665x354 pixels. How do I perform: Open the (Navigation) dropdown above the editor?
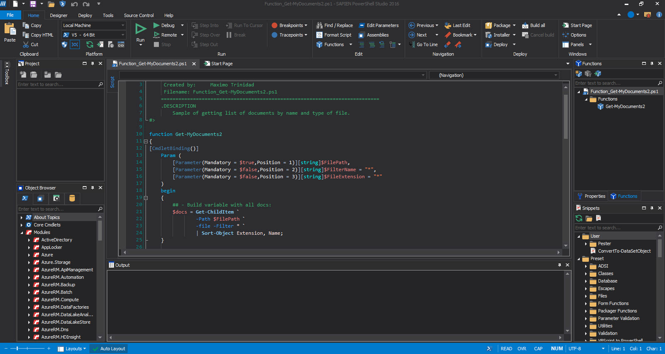pyautogui.click(x=494, y=75)
